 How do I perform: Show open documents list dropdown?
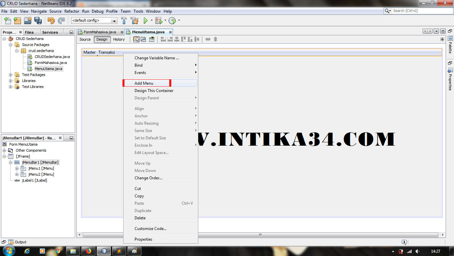437,31
